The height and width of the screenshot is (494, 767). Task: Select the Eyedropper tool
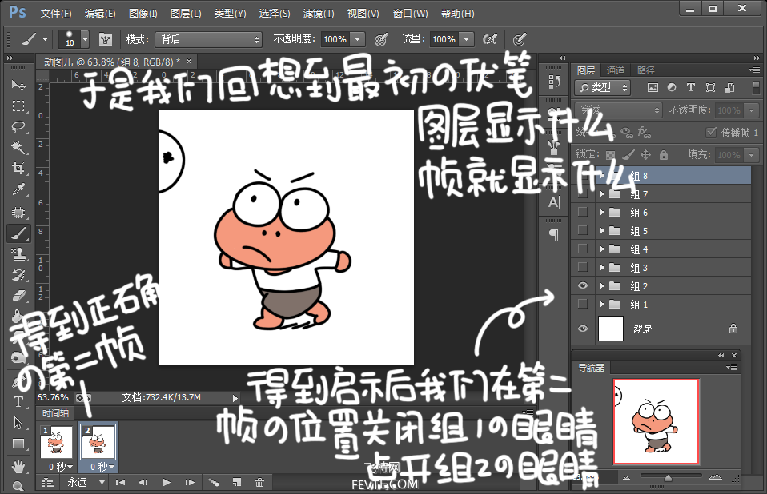click(x=18, y=189)
